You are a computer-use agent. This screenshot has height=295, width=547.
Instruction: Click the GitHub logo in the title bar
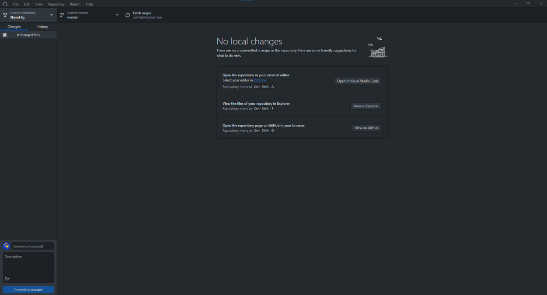click(x=5, y=4)
